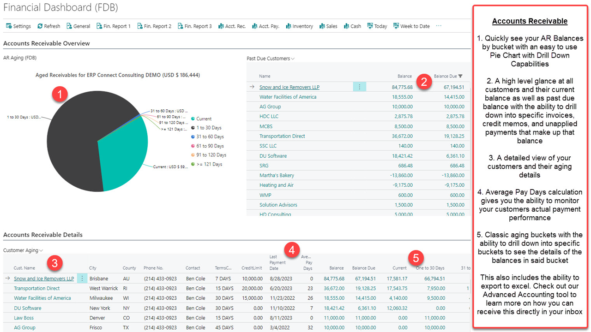Open Martha's Bakery customer link
591x332 pixels.
(x=277, y=175)
